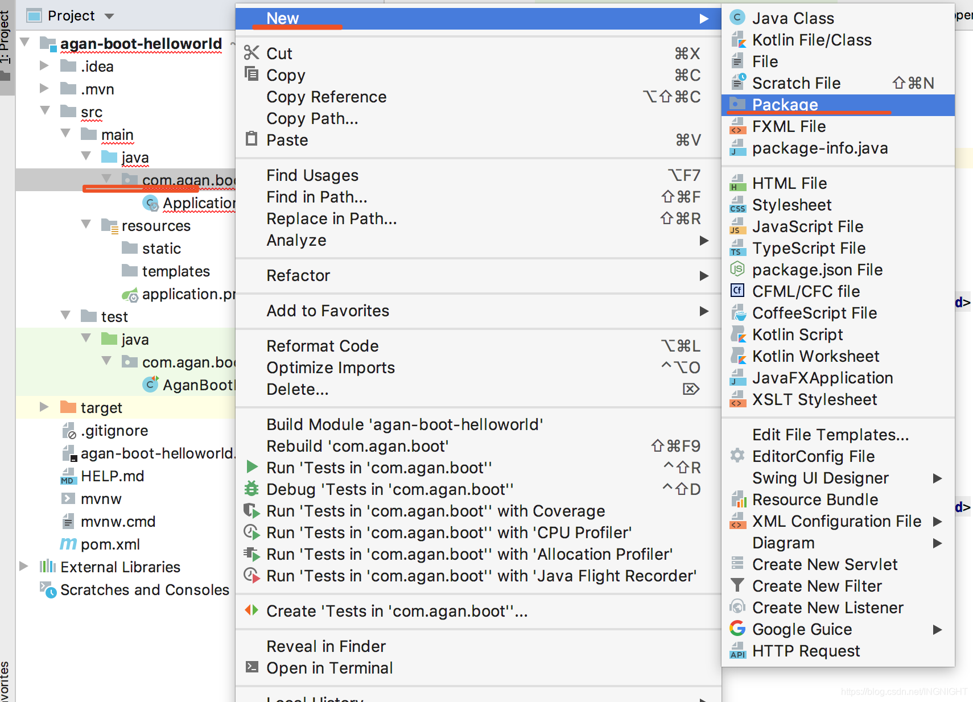The width and height of the screenshot is (973, 702).
Task: Click the CFML/CFC file icon
Action: [737, 291]
